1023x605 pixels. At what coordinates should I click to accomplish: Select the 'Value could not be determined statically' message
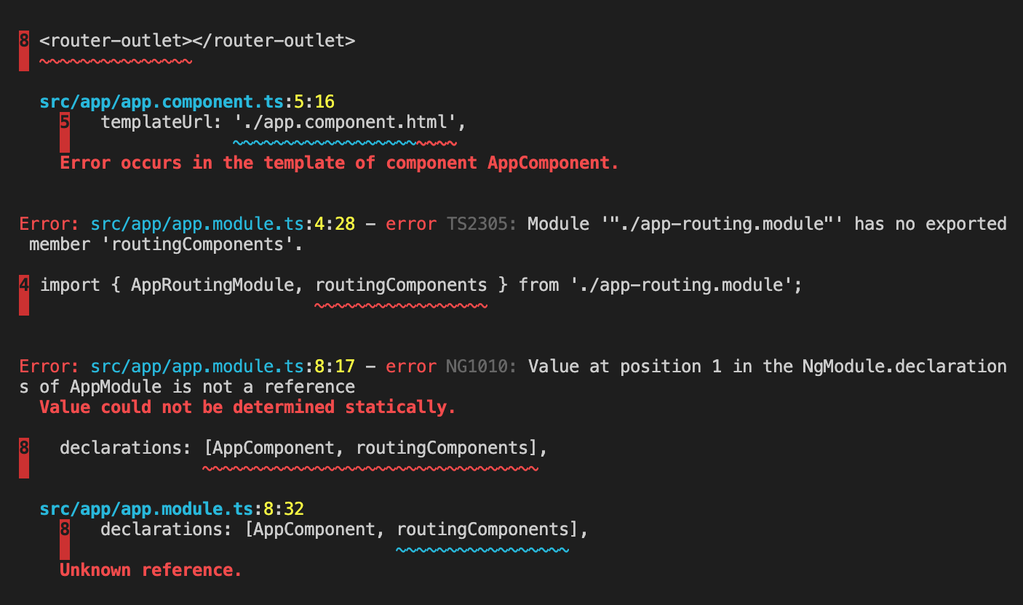247,407
